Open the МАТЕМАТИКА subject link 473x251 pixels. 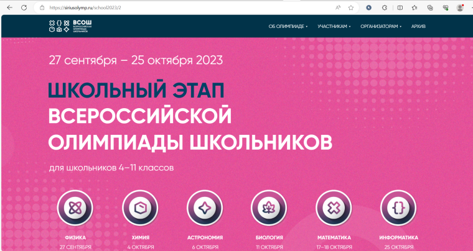coord(334,238)
